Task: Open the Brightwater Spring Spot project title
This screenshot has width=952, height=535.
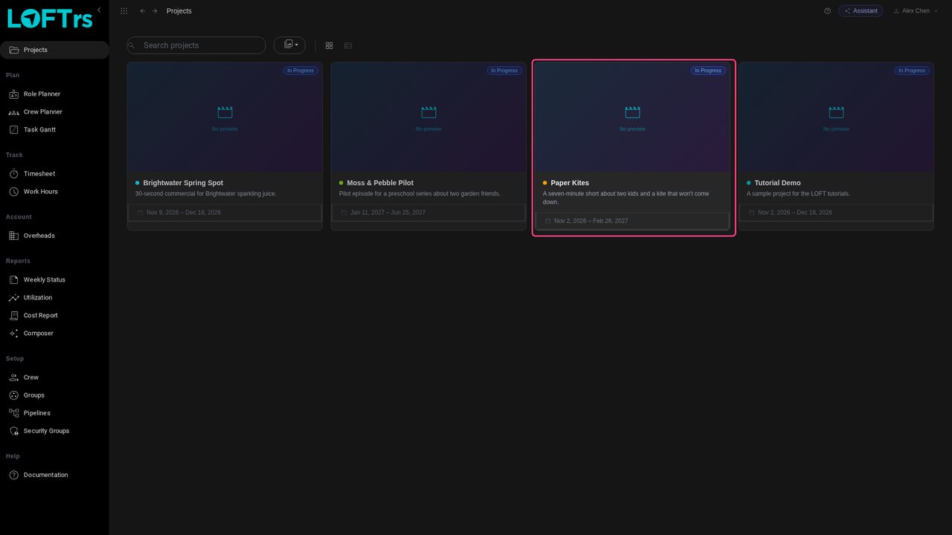Action: point(183,183)
